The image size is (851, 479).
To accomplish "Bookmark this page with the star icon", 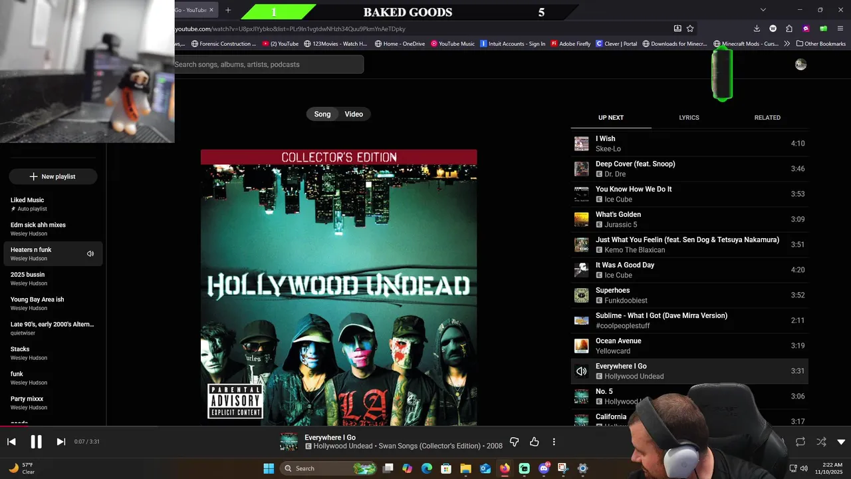I will tap(690, 29).
